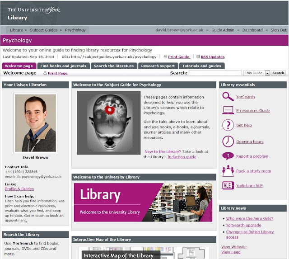Click the brain gears psychology image

click(x=109, y=122)
